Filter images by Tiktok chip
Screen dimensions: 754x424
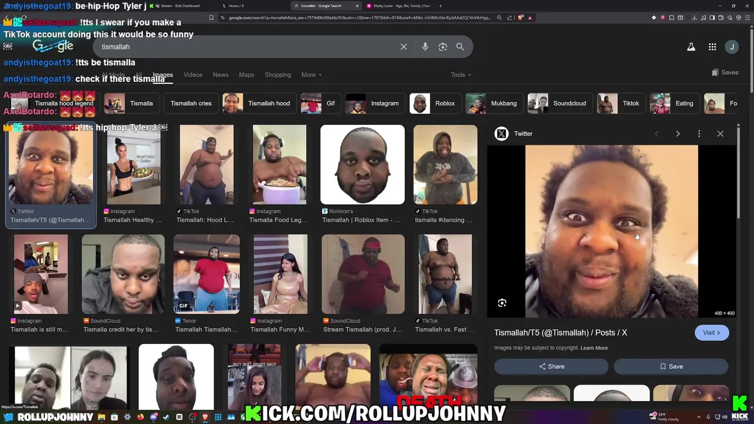click(x=621, y=103)
